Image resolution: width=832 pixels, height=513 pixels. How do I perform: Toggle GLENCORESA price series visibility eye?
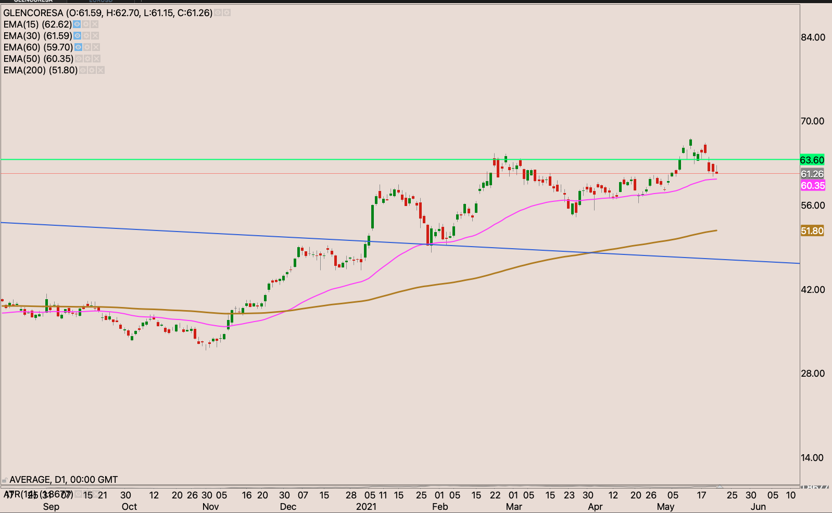tap(218, 12)
